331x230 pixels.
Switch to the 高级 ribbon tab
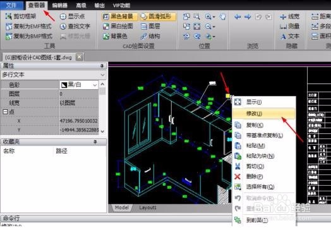click(x=81, y=6)
